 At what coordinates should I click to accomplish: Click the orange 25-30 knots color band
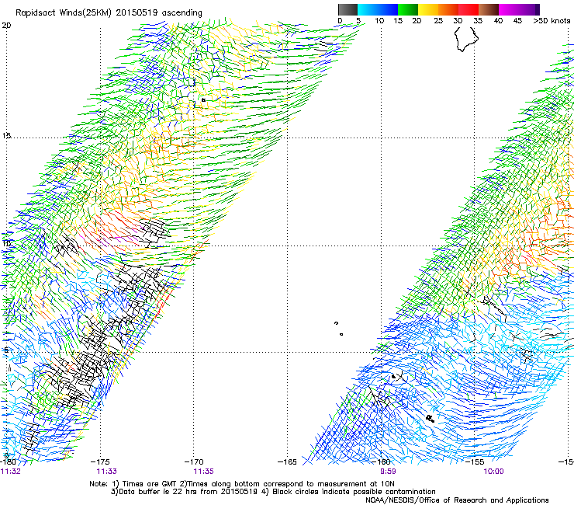pyautogui.click(x=448, y=9)
